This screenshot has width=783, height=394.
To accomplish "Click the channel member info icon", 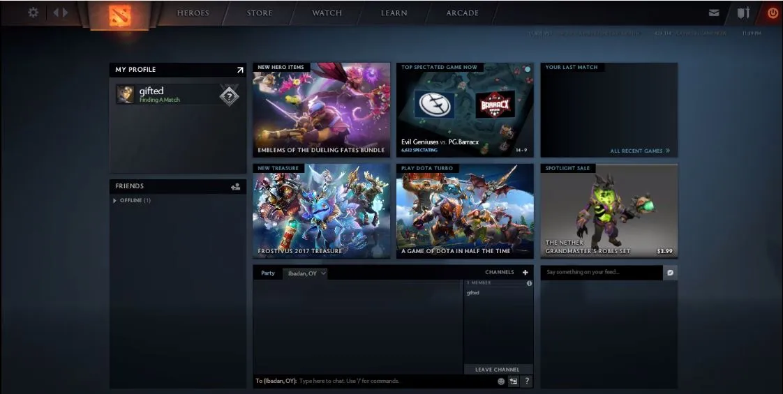I will [529, 283].
